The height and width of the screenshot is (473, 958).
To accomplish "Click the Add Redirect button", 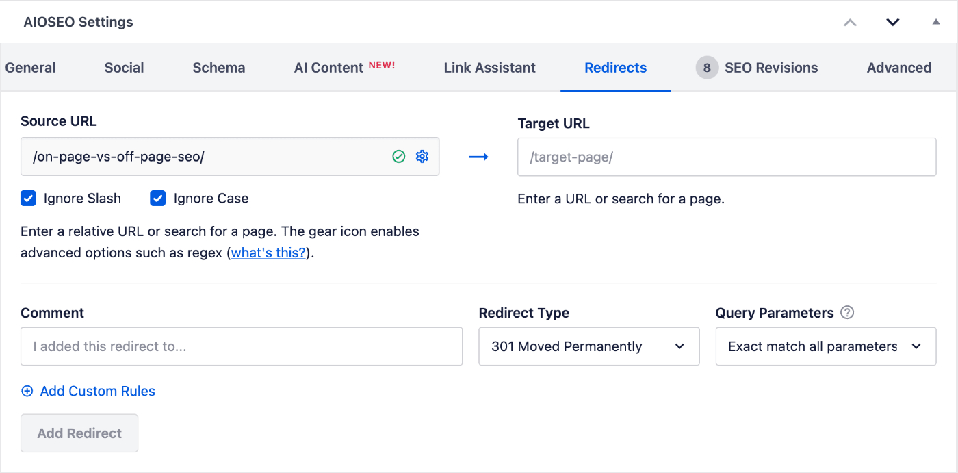I will 79,433.
